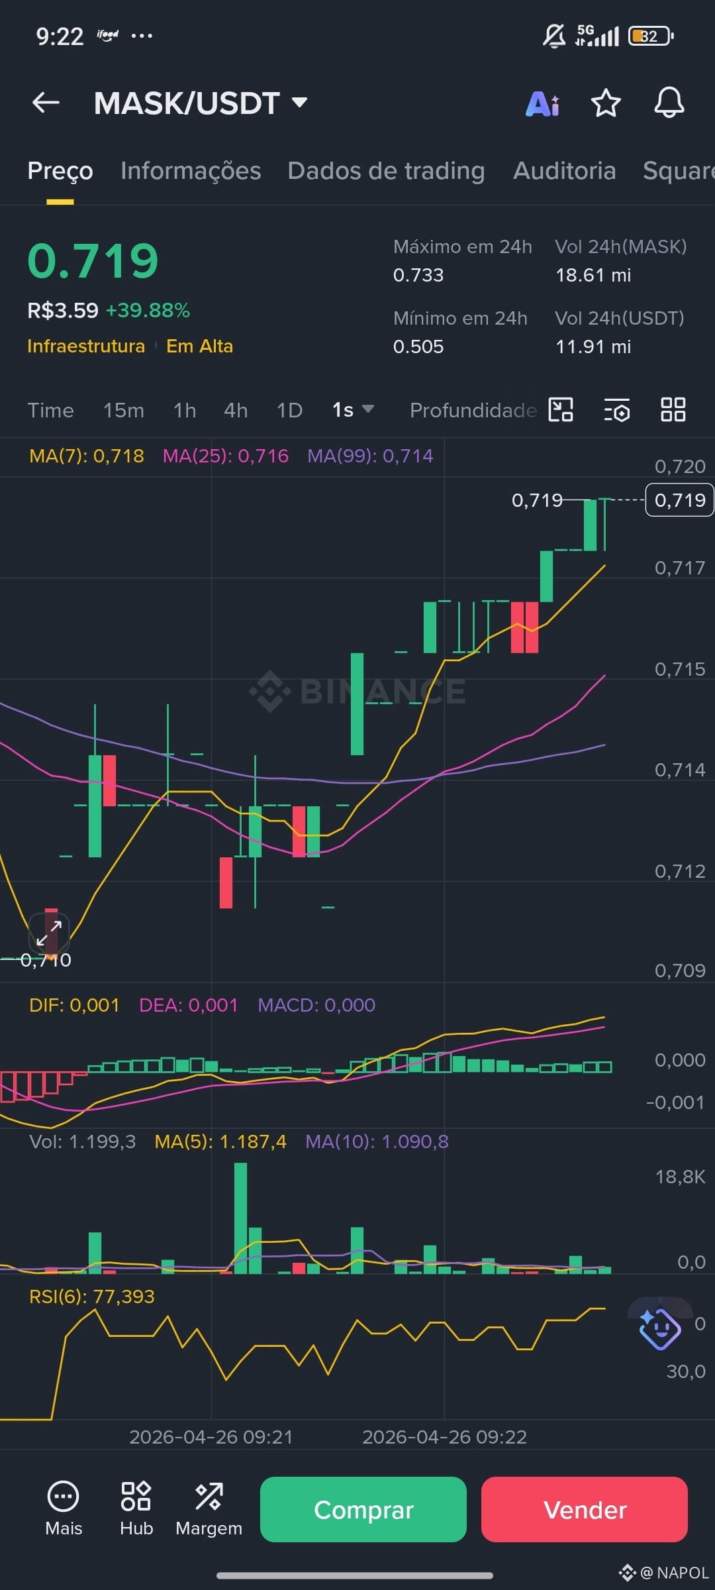The height and width of the screenshot is (1590, 715).
Task: Tap the large 0.719 price
Action: (93, 261)
